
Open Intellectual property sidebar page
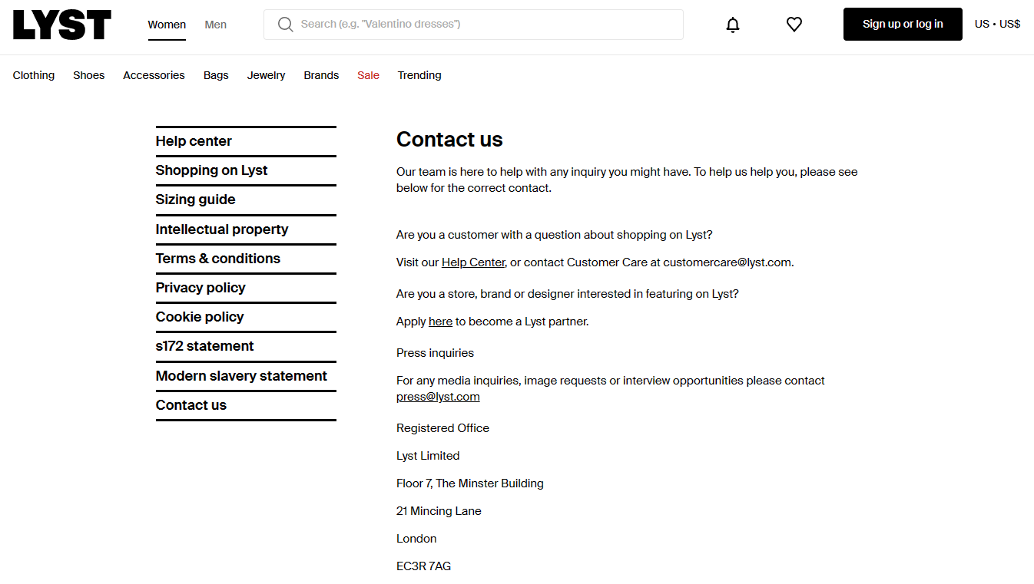click(222, 229)
